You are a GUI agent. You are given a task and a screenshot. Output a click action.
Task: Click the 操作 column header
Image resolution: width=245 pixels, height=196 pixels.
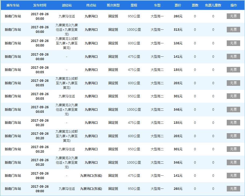pyautogui.click(x=233, y=5)
